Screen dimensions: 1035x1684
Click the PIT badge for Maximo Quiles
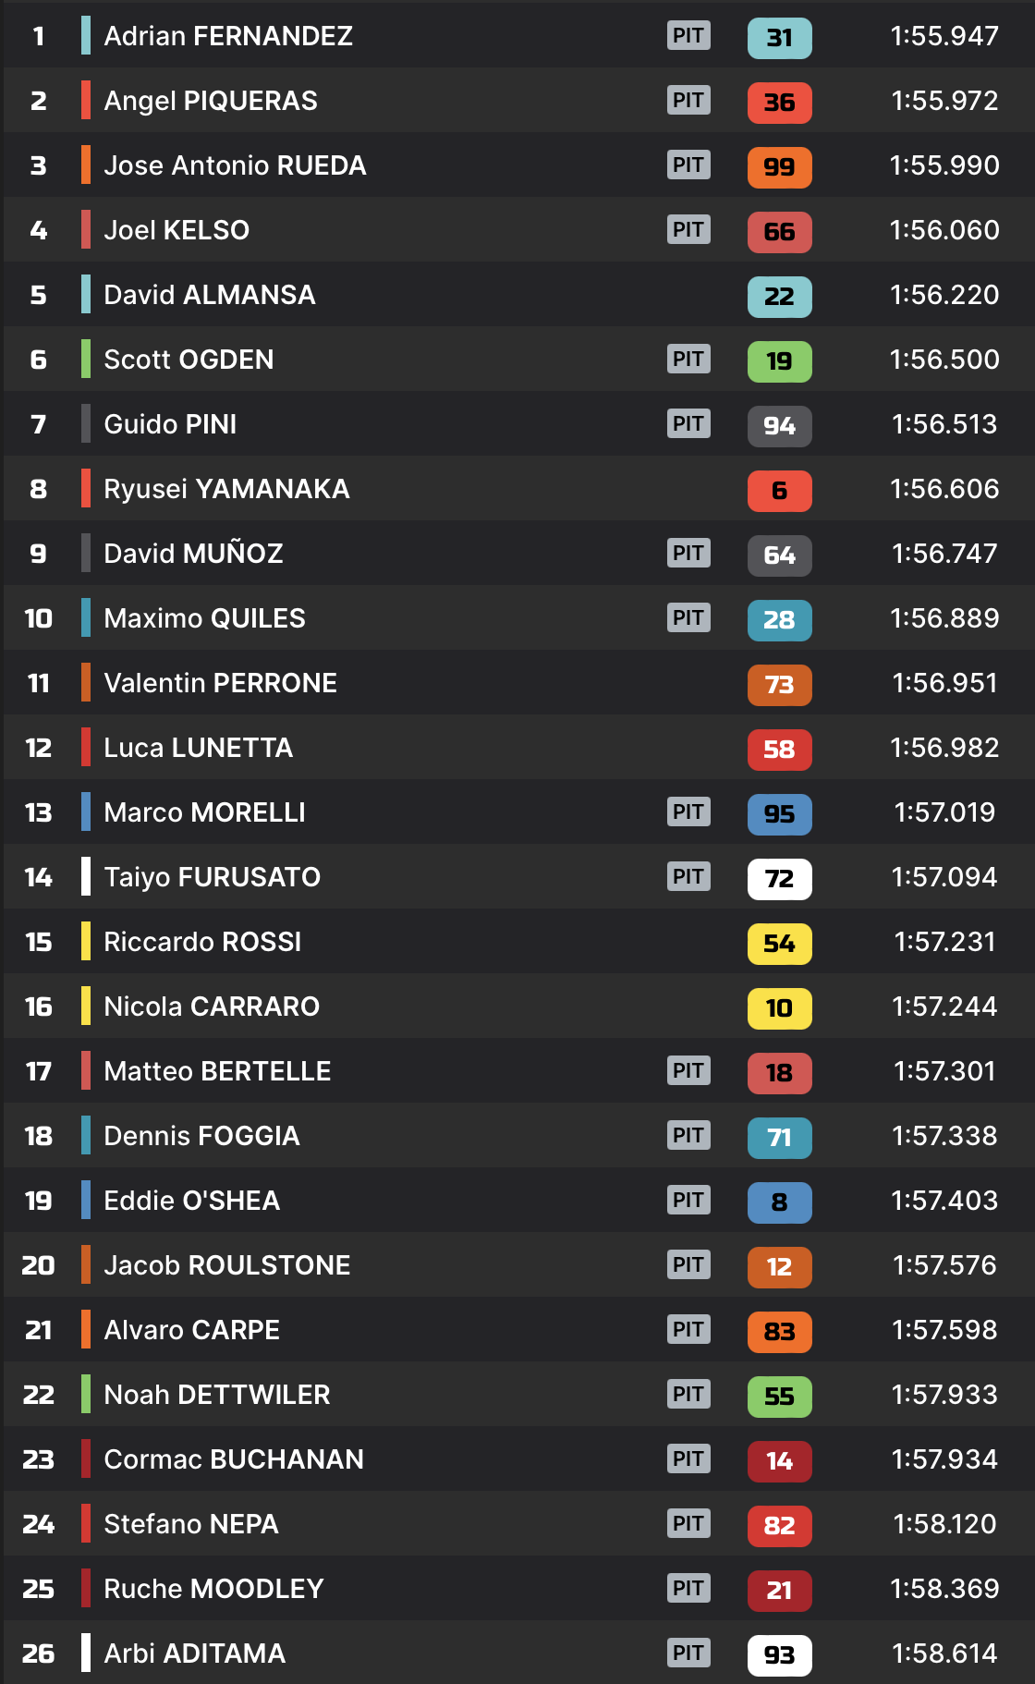coord(688,618)
